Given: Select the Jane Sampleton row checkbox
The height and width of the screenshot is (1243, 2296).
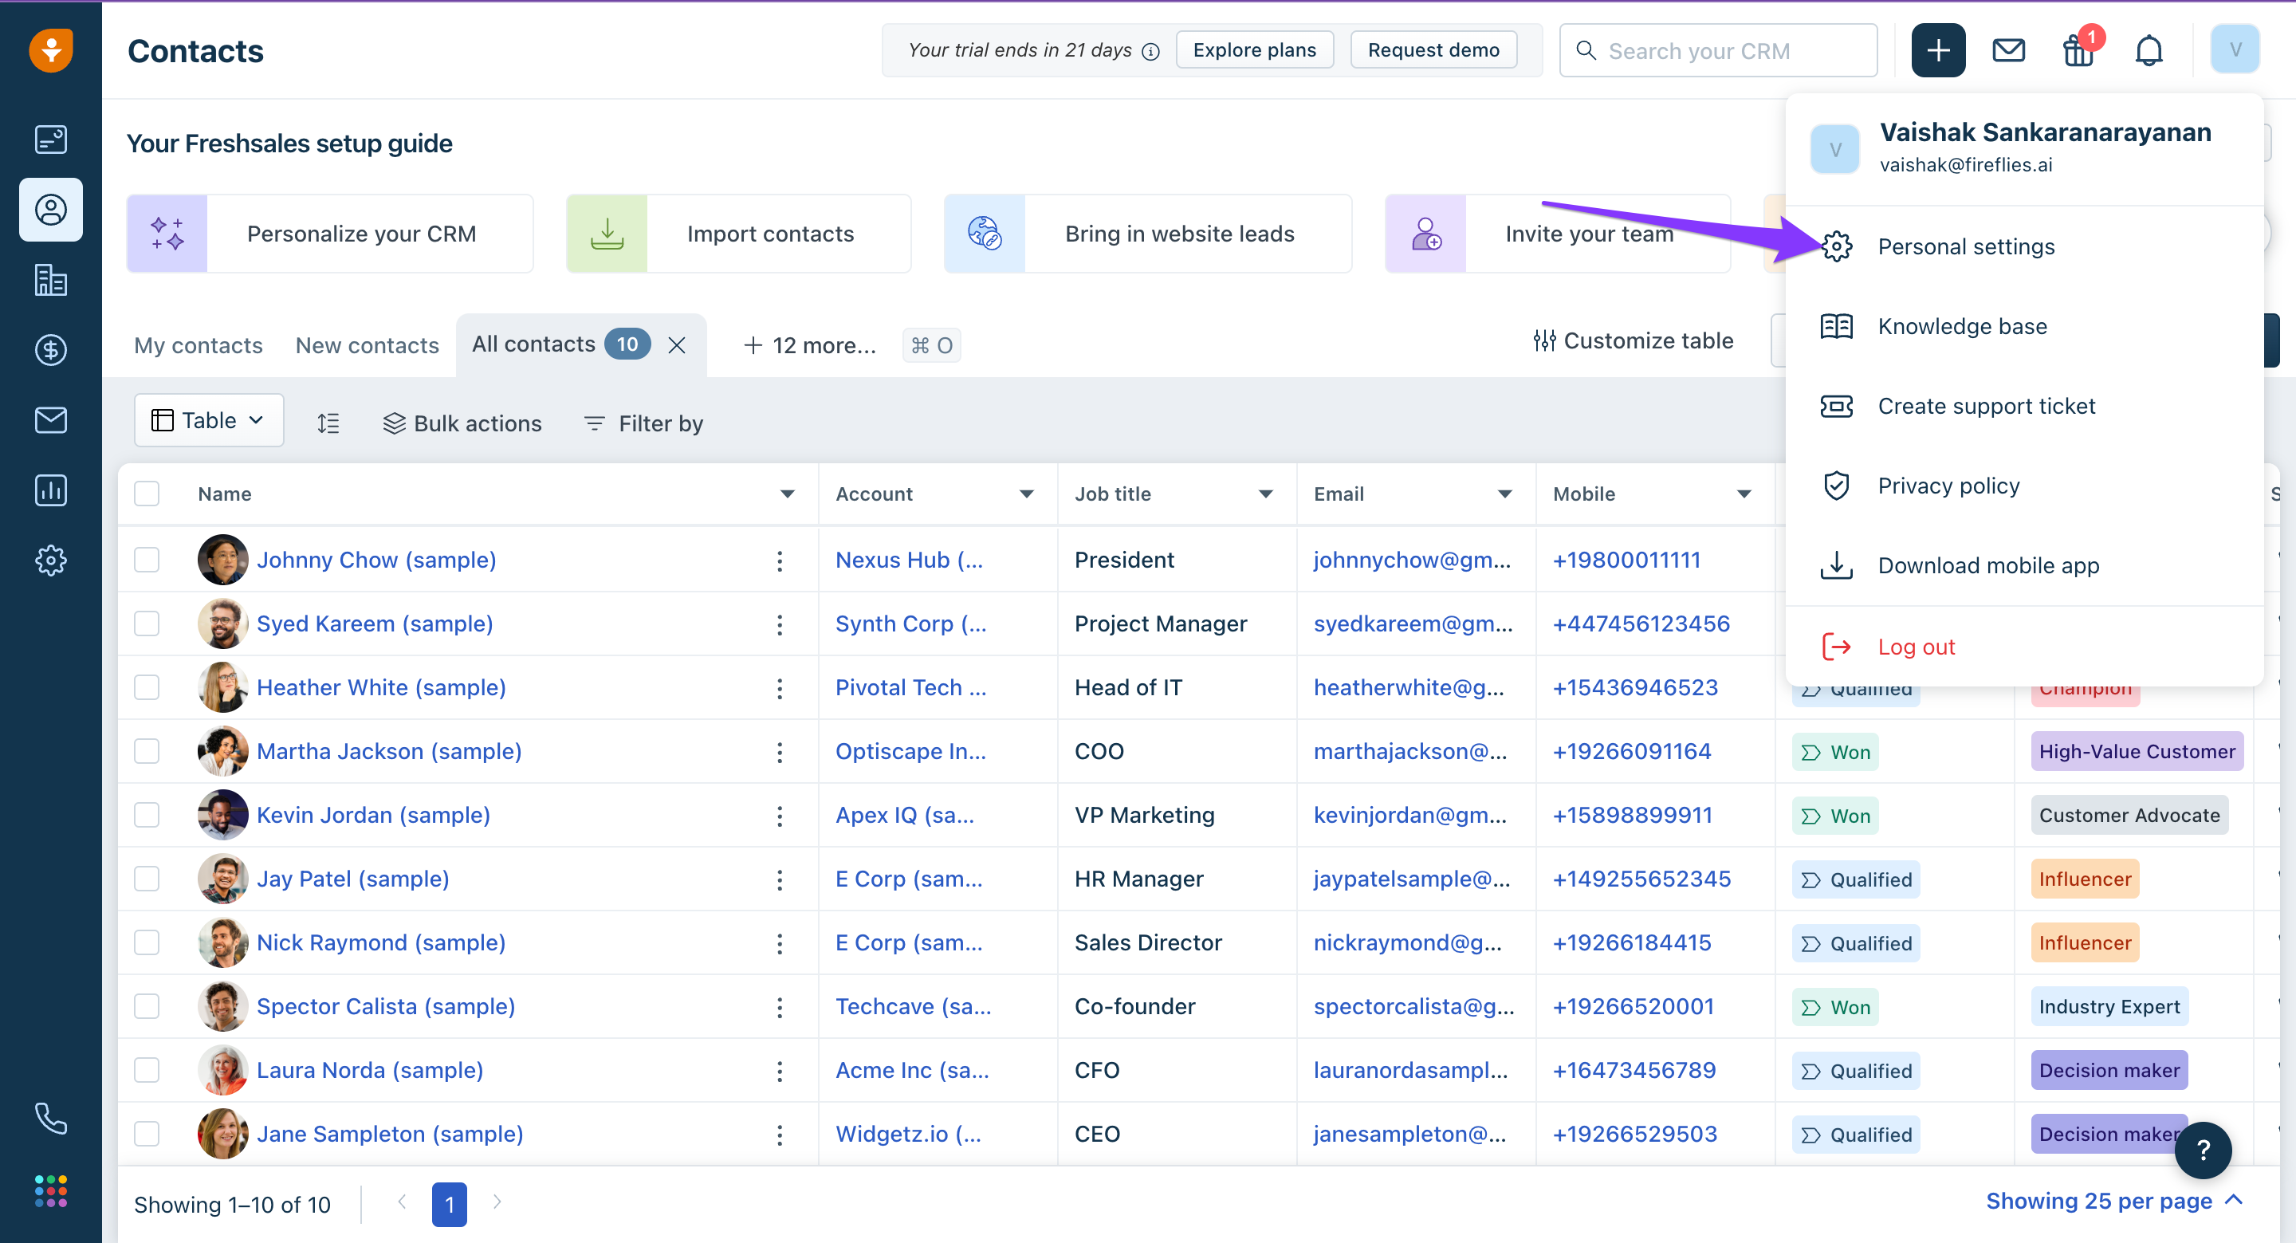Looking at the screenshot, I should pos(146,1135).
